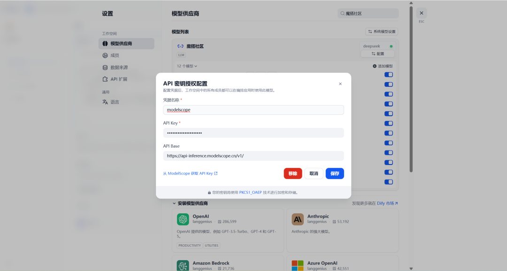Image resolution: width=507 pixels, height=271 pixels.
Task: Toggle the last model switch in list
Action: pyautogui.click(x=389, y=182)
